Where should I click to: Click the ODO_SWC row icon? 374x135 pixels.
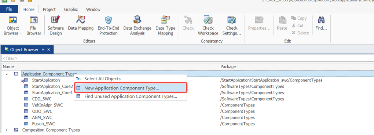coord(26,112)
